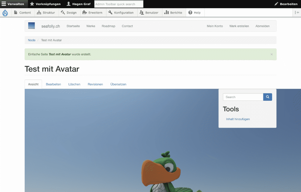Click the Abmelden logout link
This screenshot has height=192, width=301.
click(262, 26)
